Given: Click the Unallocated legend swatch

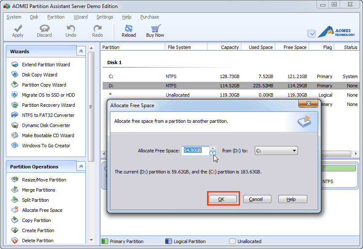Looking at the screenshot, I should 232,241.
